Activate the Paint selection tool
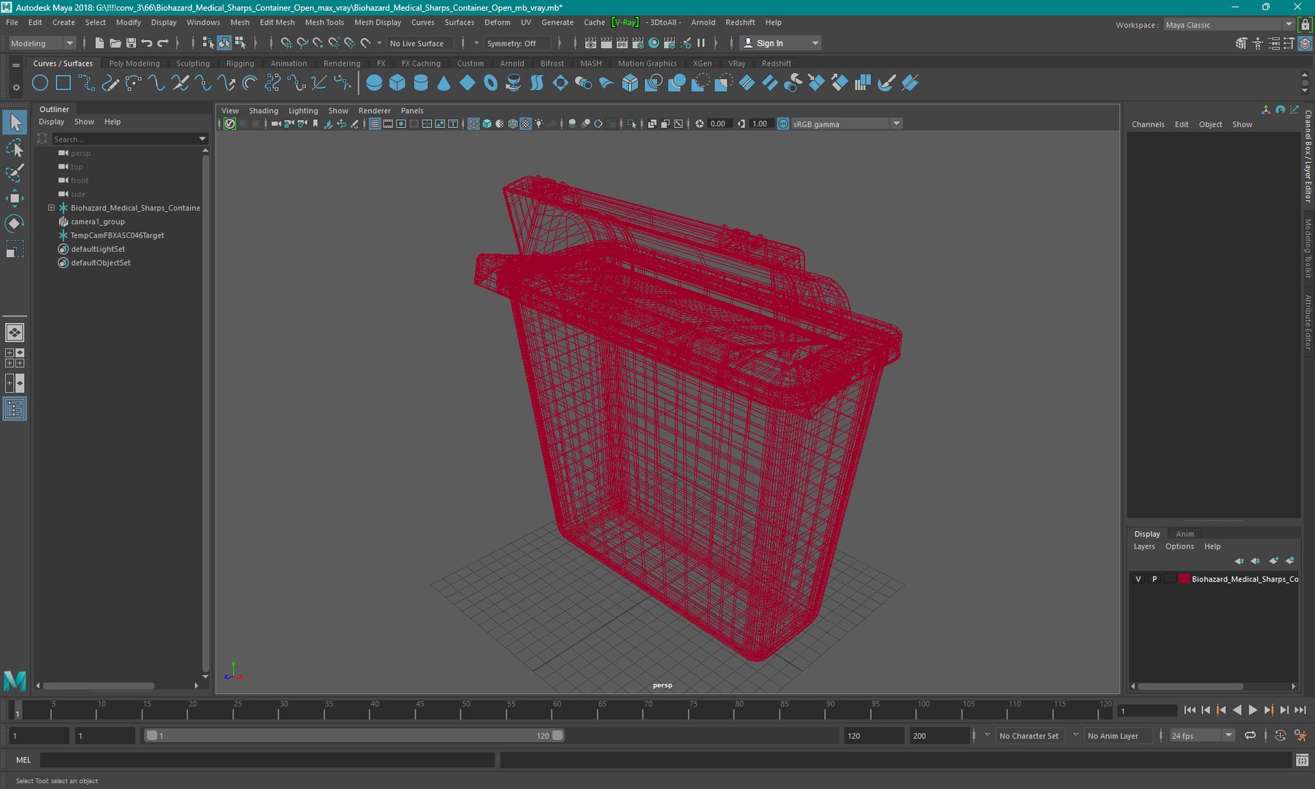The width and height of the screenshot is (1315, 789). 15,173
